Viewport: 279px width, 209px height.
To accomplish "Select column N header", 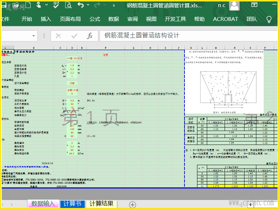I will pyautogui.click(x=234, y=48).
